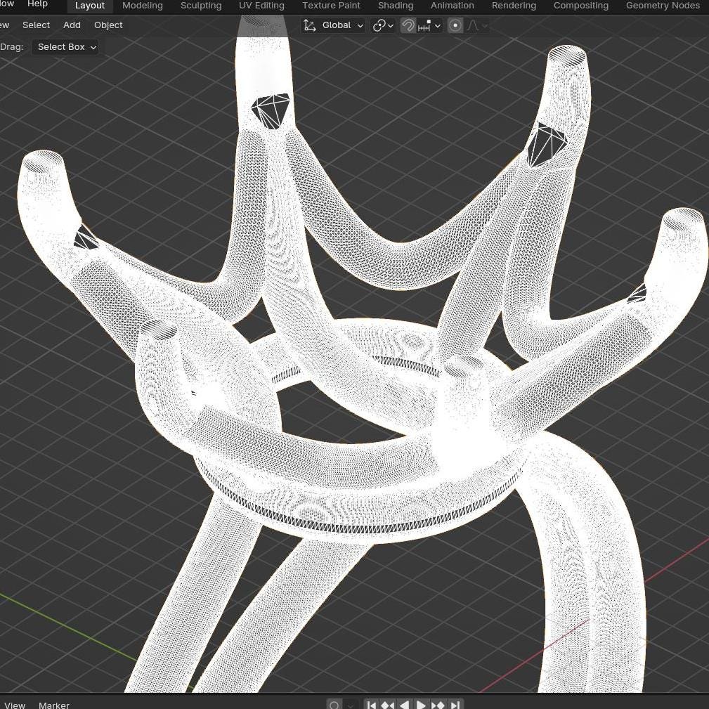Screen dimensions: 709x709
Task: Expand the Pivot Point dropdown arrow
Action: (x=391, y=26)
